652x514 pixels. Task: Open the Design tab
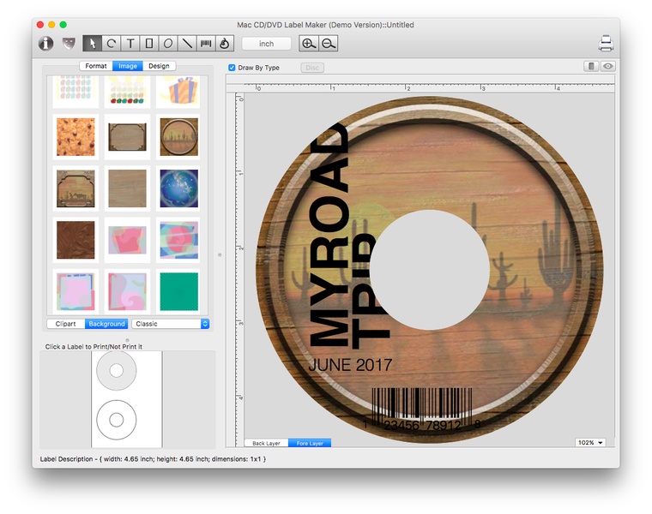(x=159, y=66)
